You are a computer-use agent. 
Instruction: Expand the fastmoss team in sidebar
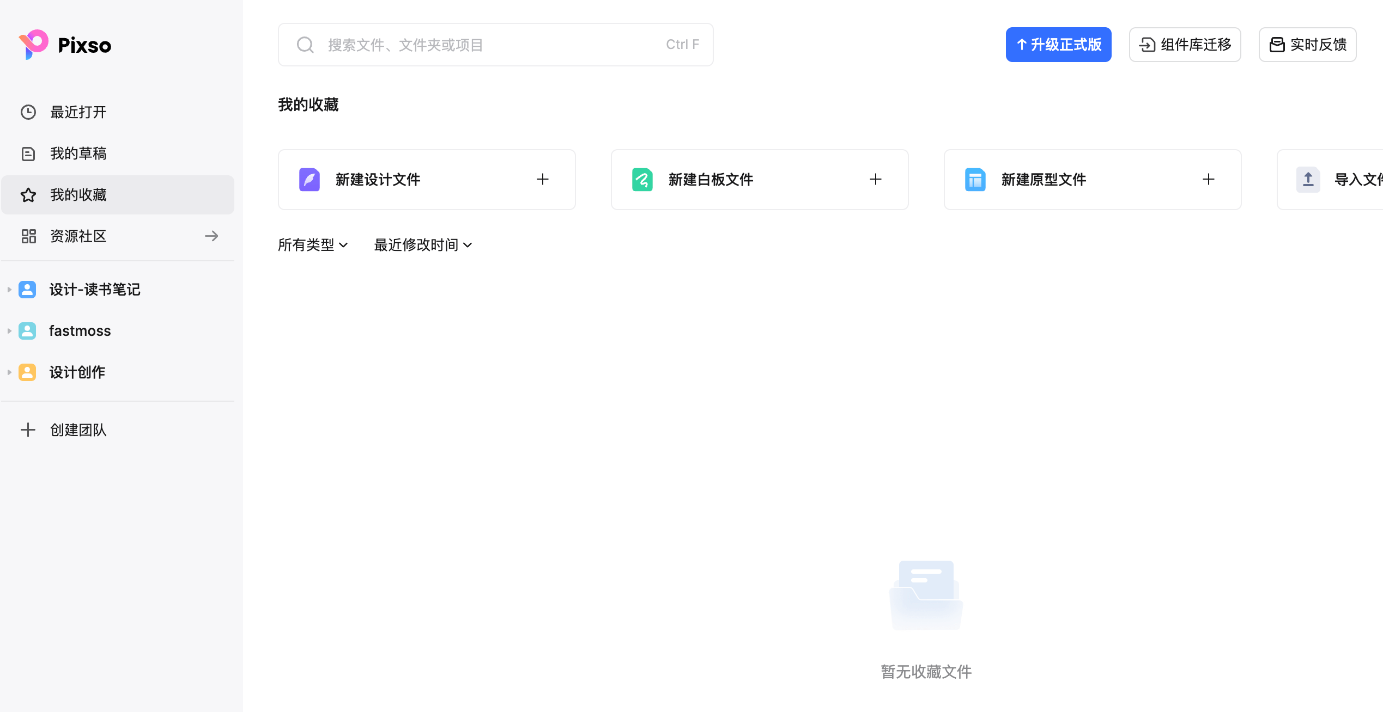coord(9,330)
